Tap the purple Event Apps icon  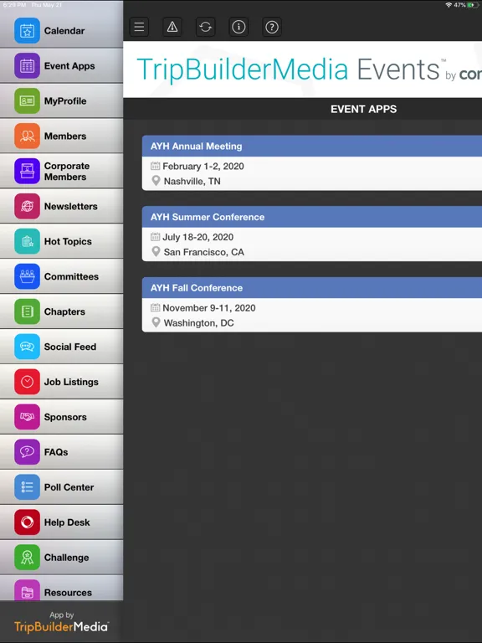27,65
